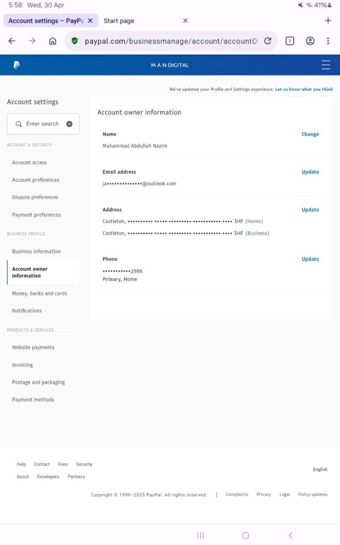Open the PayPal hamburger menu
The width and height of the screenshot is (340, 545).
326,65
